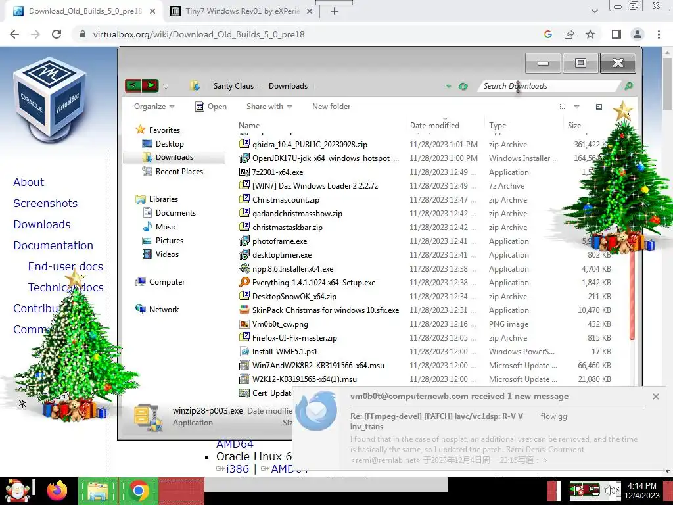673x505 pixels.
Task: Open Recent Places in navigation pane
Action: coord(173,172)
